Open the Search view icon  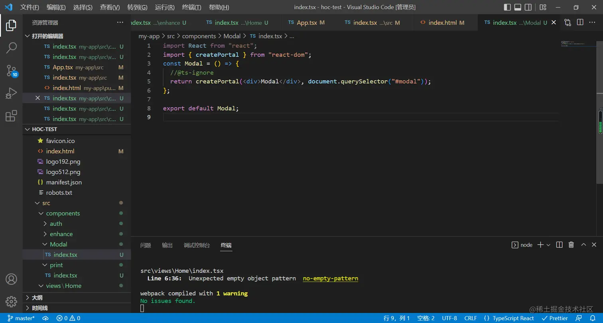[11, 48]
